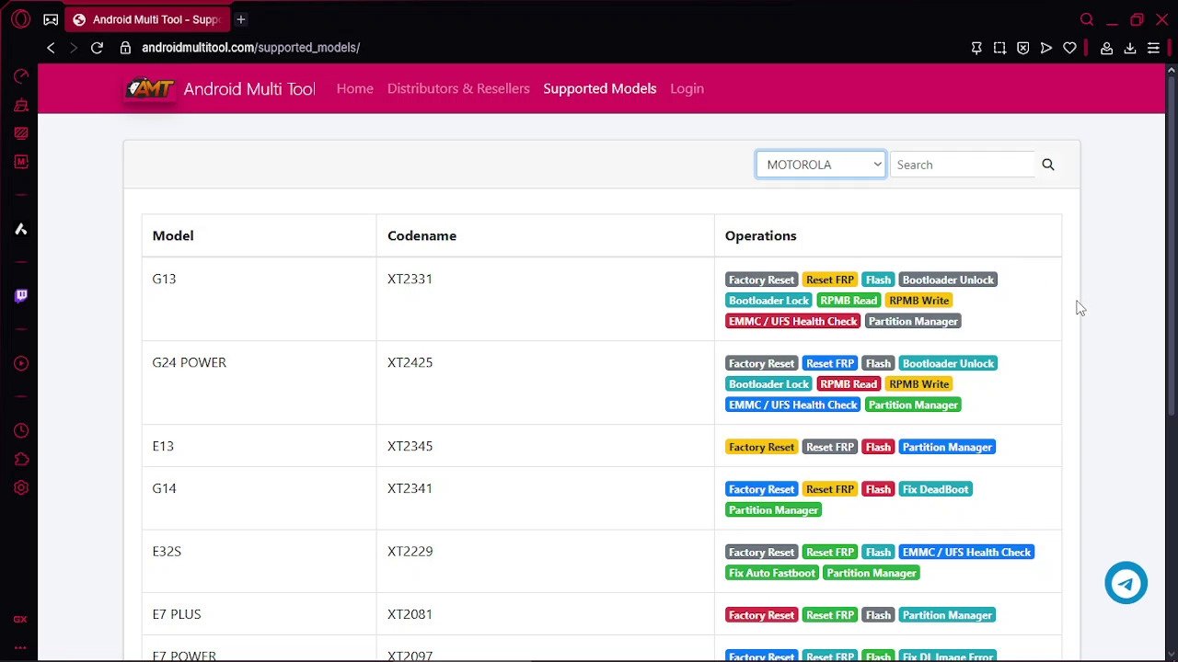Click the Android Multi Tool brand link
Image resolution: width=1178 pixels, height=662 pixels.
249,88
